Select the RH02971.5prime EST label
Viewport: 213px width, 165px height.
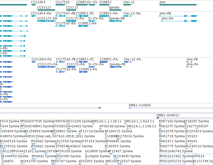click(172, 141)
